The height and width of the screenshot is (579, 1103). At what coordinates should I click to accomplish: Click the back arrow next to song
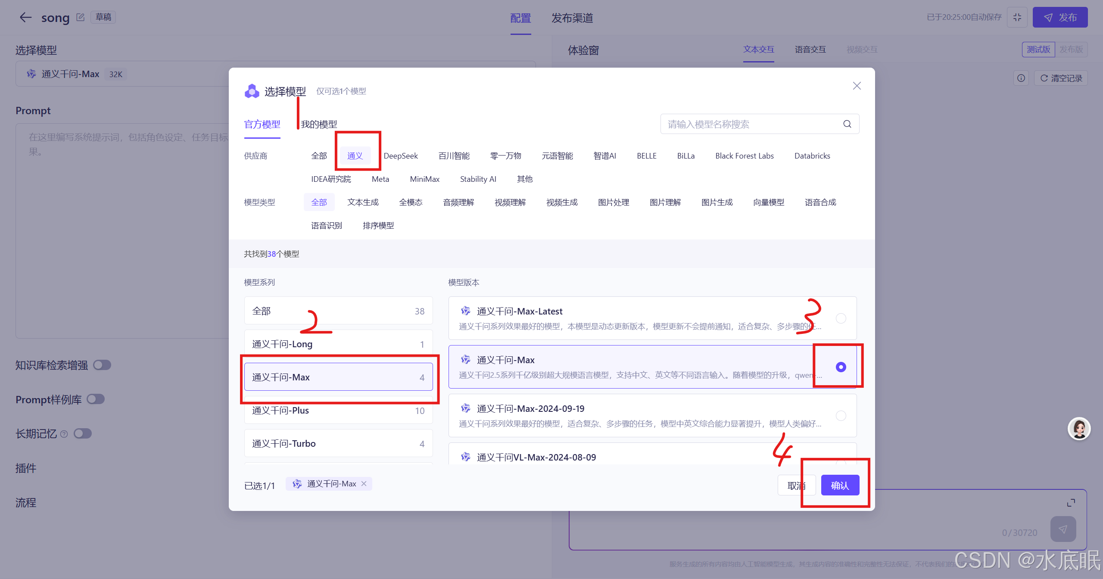coord(25,17)
